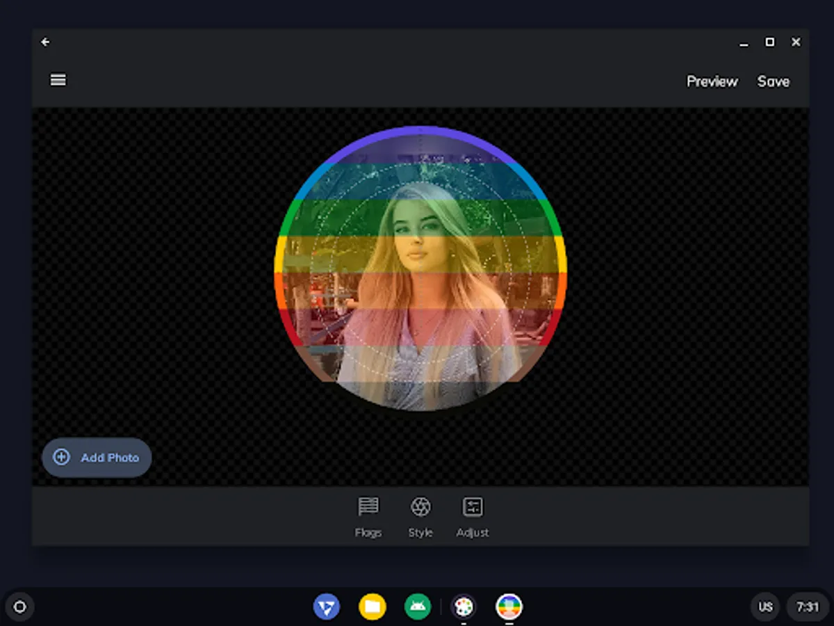The height and width of the screenshot is (626, 834).
Task: Save the edited profile picture
Action: [x=773, y=81]
